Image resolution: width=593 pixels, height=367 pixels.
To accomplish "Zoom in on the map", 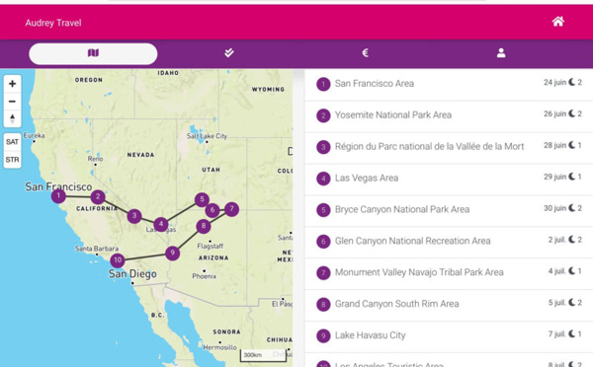I will [12, 84].
